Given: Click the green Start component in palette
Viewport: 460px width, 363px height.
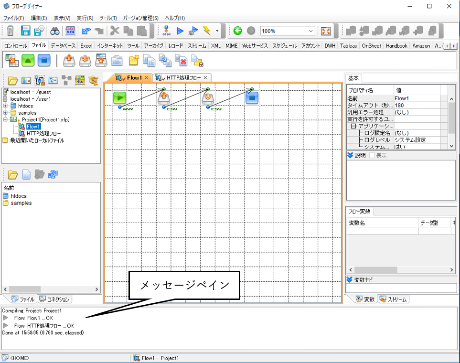Looking at the screenshot, I should click(28, 60).
